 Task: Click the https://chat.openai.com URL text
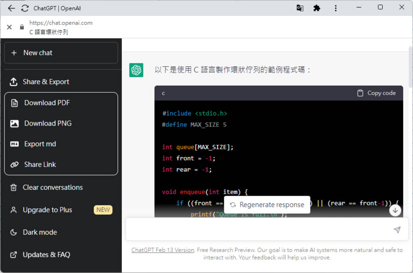61,23
